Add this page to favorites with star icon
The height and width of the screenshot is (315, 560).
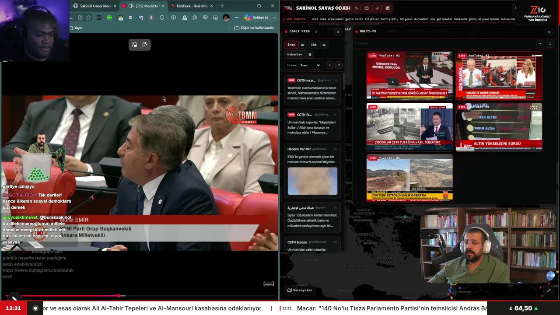[x=88, y=17]
